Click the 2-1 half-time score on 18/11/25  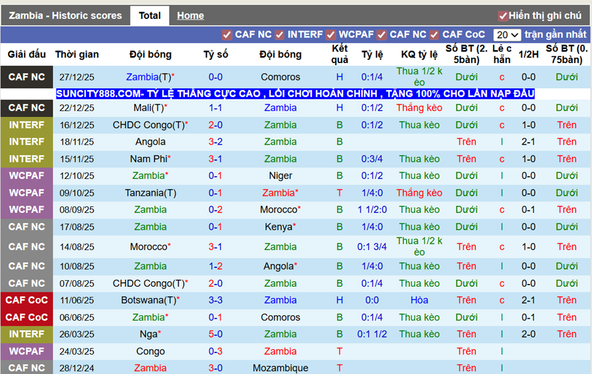pyautogui.click(x=529, y=142)
